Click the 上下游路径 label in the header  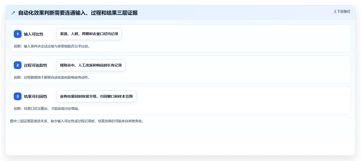(x=342, y=11)
